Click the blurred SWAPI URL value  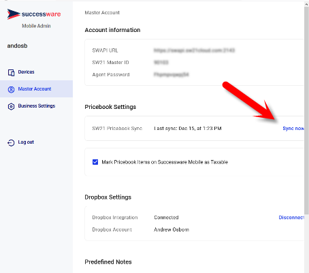coord(194,50)
